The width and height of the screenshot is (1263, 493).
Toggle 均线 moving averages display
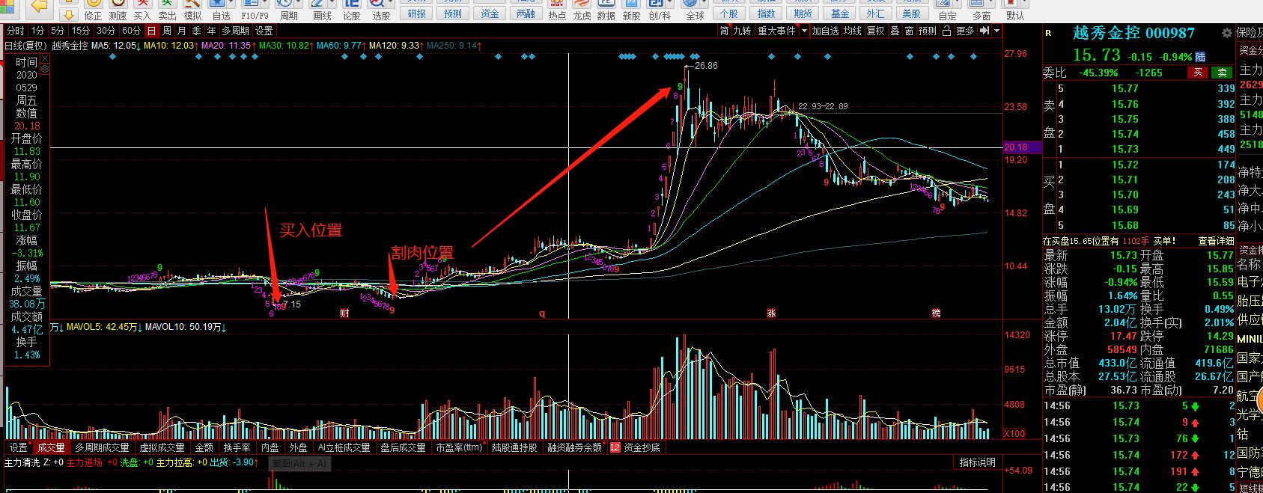[x=853, y=31]
